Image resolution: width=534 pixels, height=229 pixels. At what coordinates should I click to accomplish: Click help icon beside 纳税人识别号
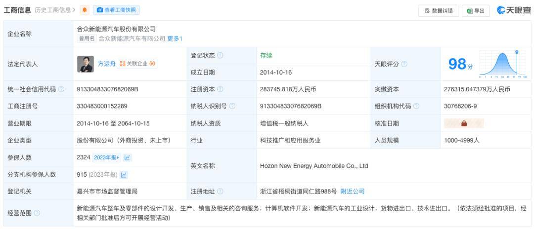pos(232,106)
